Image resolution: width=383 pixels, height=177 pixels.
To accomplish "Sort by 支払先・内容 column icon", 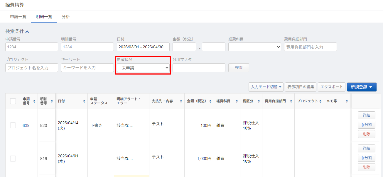I will tap(181, 101).
